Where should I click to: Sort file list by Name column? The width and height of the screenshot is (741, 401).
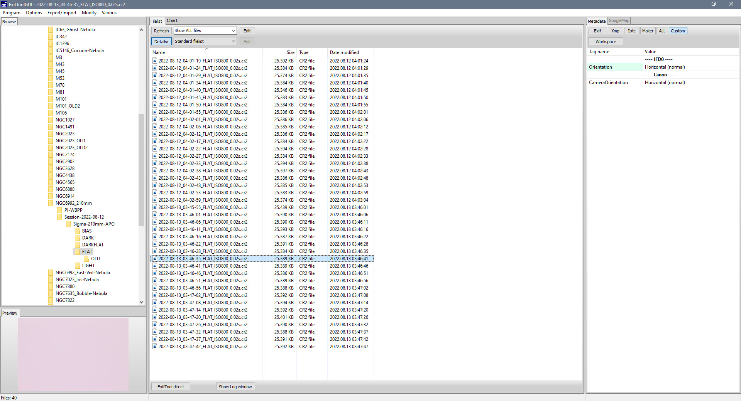pyautogui.click(x=206, y=52)
